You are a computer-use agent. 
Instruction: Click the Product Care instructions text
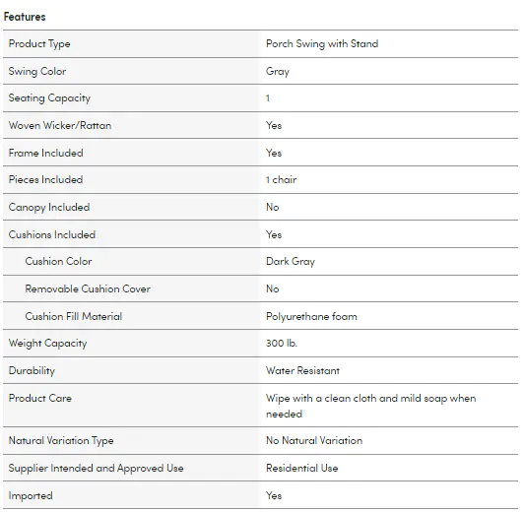coord(370,406)
